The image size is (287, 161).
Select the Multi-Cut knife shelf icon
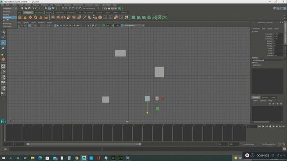[84, 17]
